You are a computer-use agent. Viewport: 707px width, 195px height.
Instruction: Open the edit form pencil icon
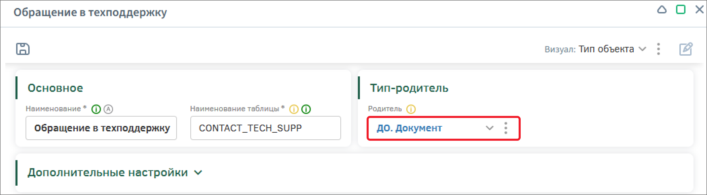(686, 49)
